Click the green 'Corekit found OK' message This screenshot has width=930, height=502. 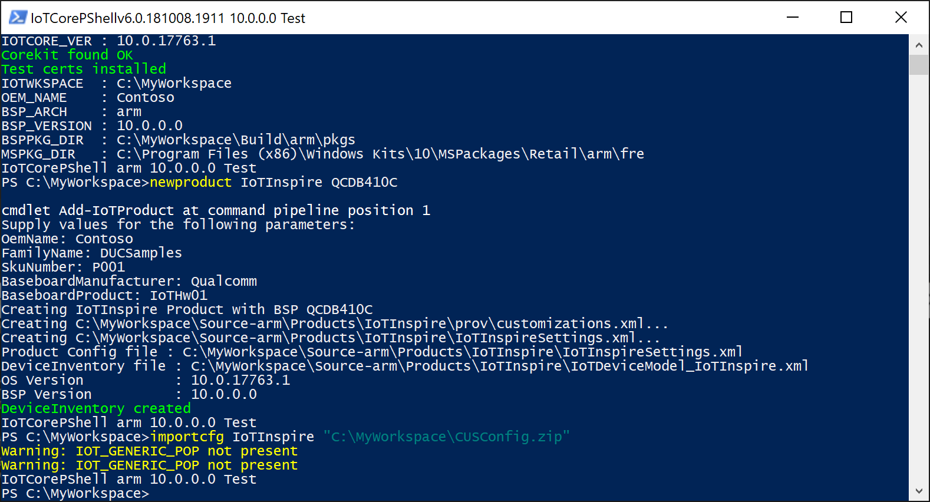coord(66,54)
